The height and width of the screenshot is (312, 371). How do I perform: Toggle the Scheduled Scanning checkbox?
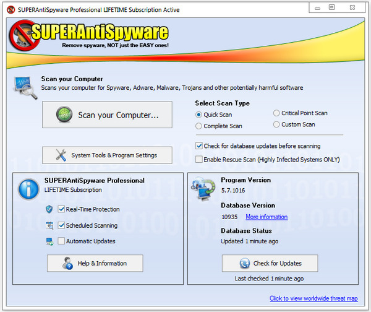[x=61, y=225]
